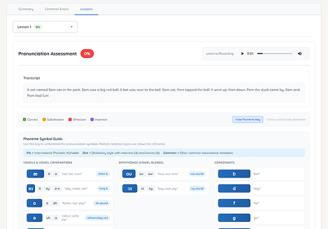Click the green 0% badge beside Lesson 1
The image size is (328, 229).
pyautogui.click(x=38, y=27)
